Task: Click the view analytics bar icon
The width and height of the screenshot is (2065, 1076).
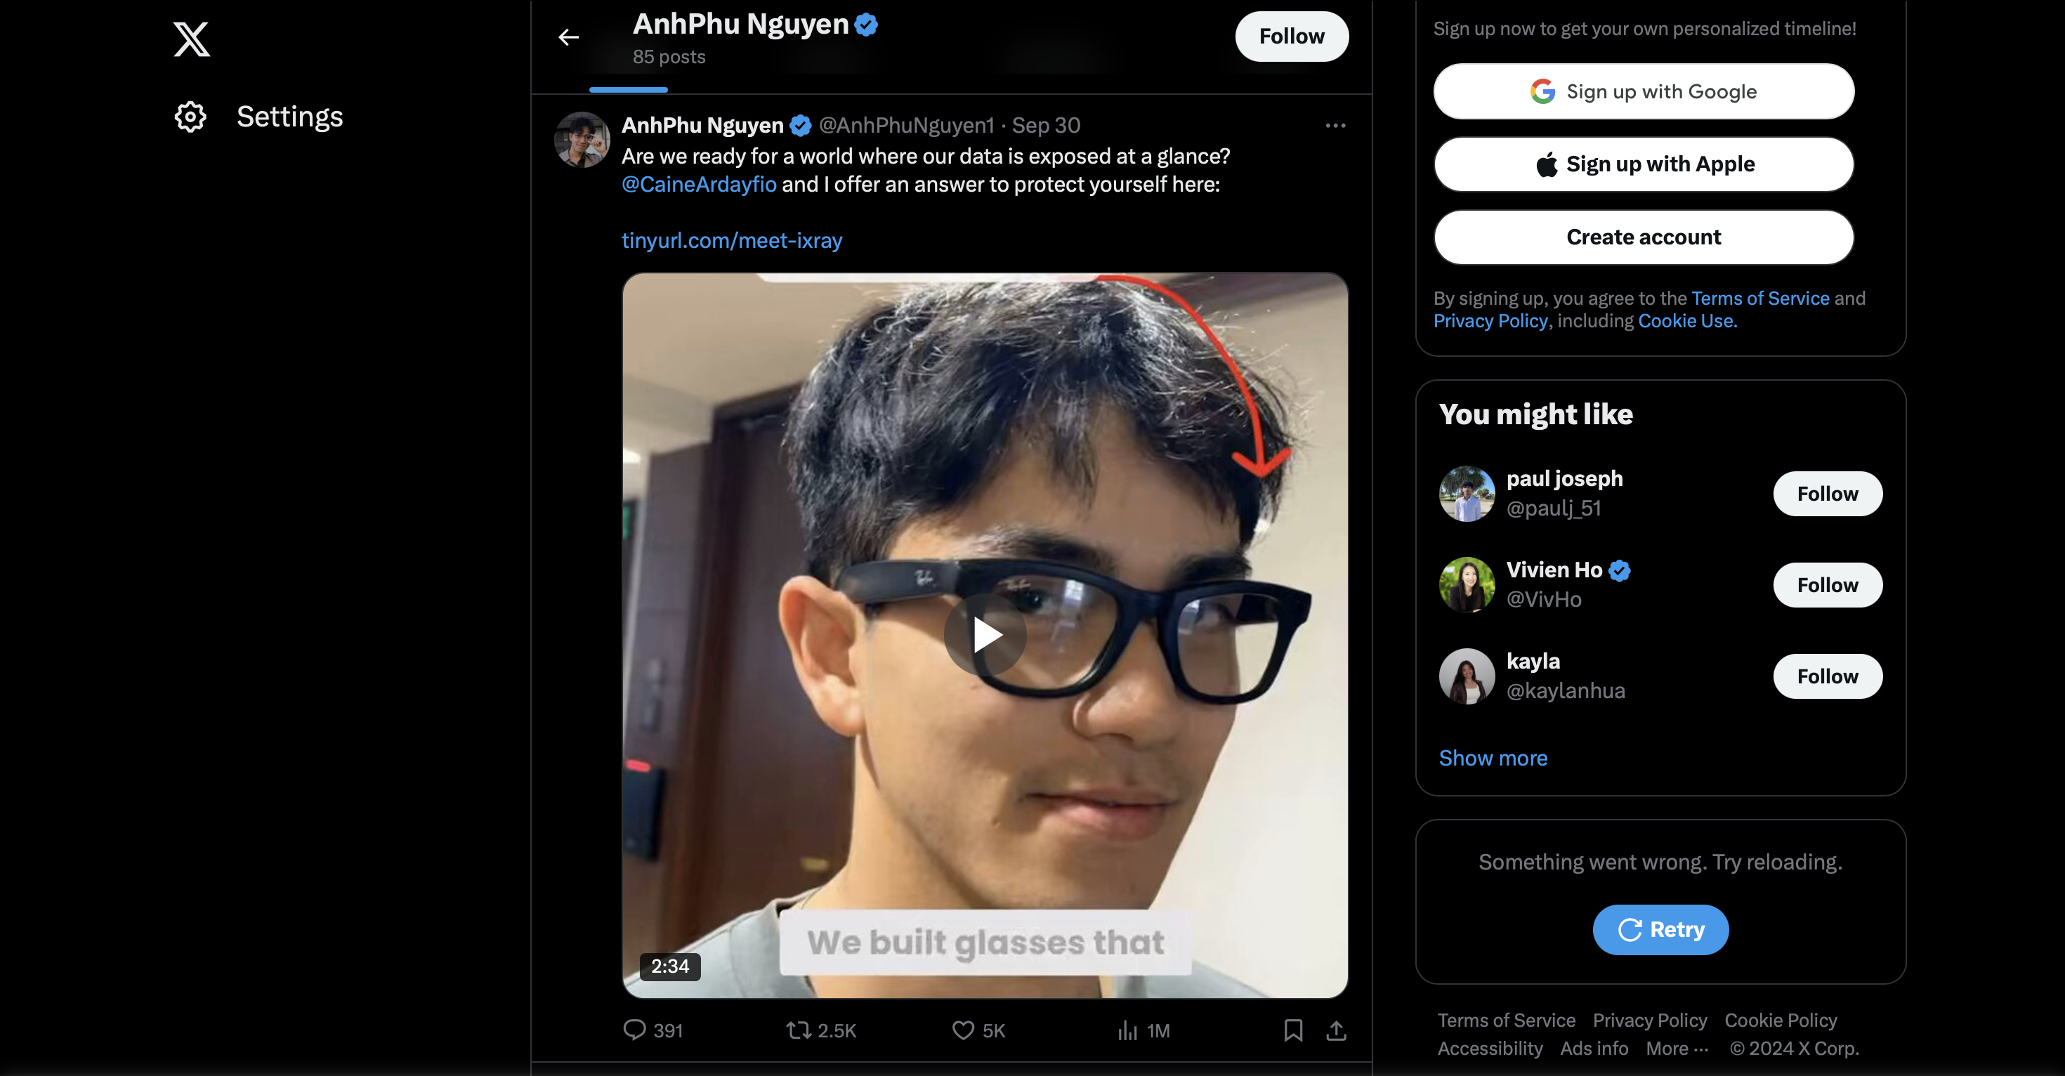Action: [x=1128, y=1030]
